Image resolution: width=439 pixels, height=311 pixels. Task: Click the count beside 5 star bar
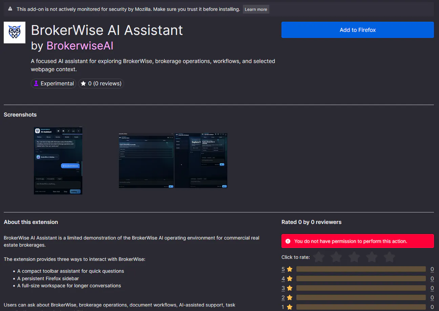click(x=432, y=269)
